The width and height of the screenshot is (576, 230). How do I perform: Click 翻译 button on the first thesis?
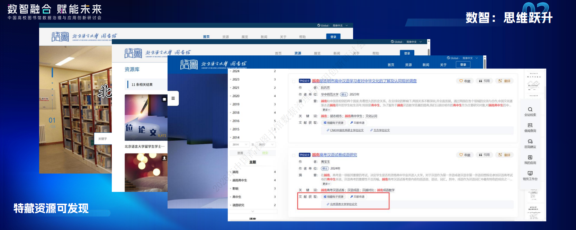pyautogui.click(x=505, y=81)
